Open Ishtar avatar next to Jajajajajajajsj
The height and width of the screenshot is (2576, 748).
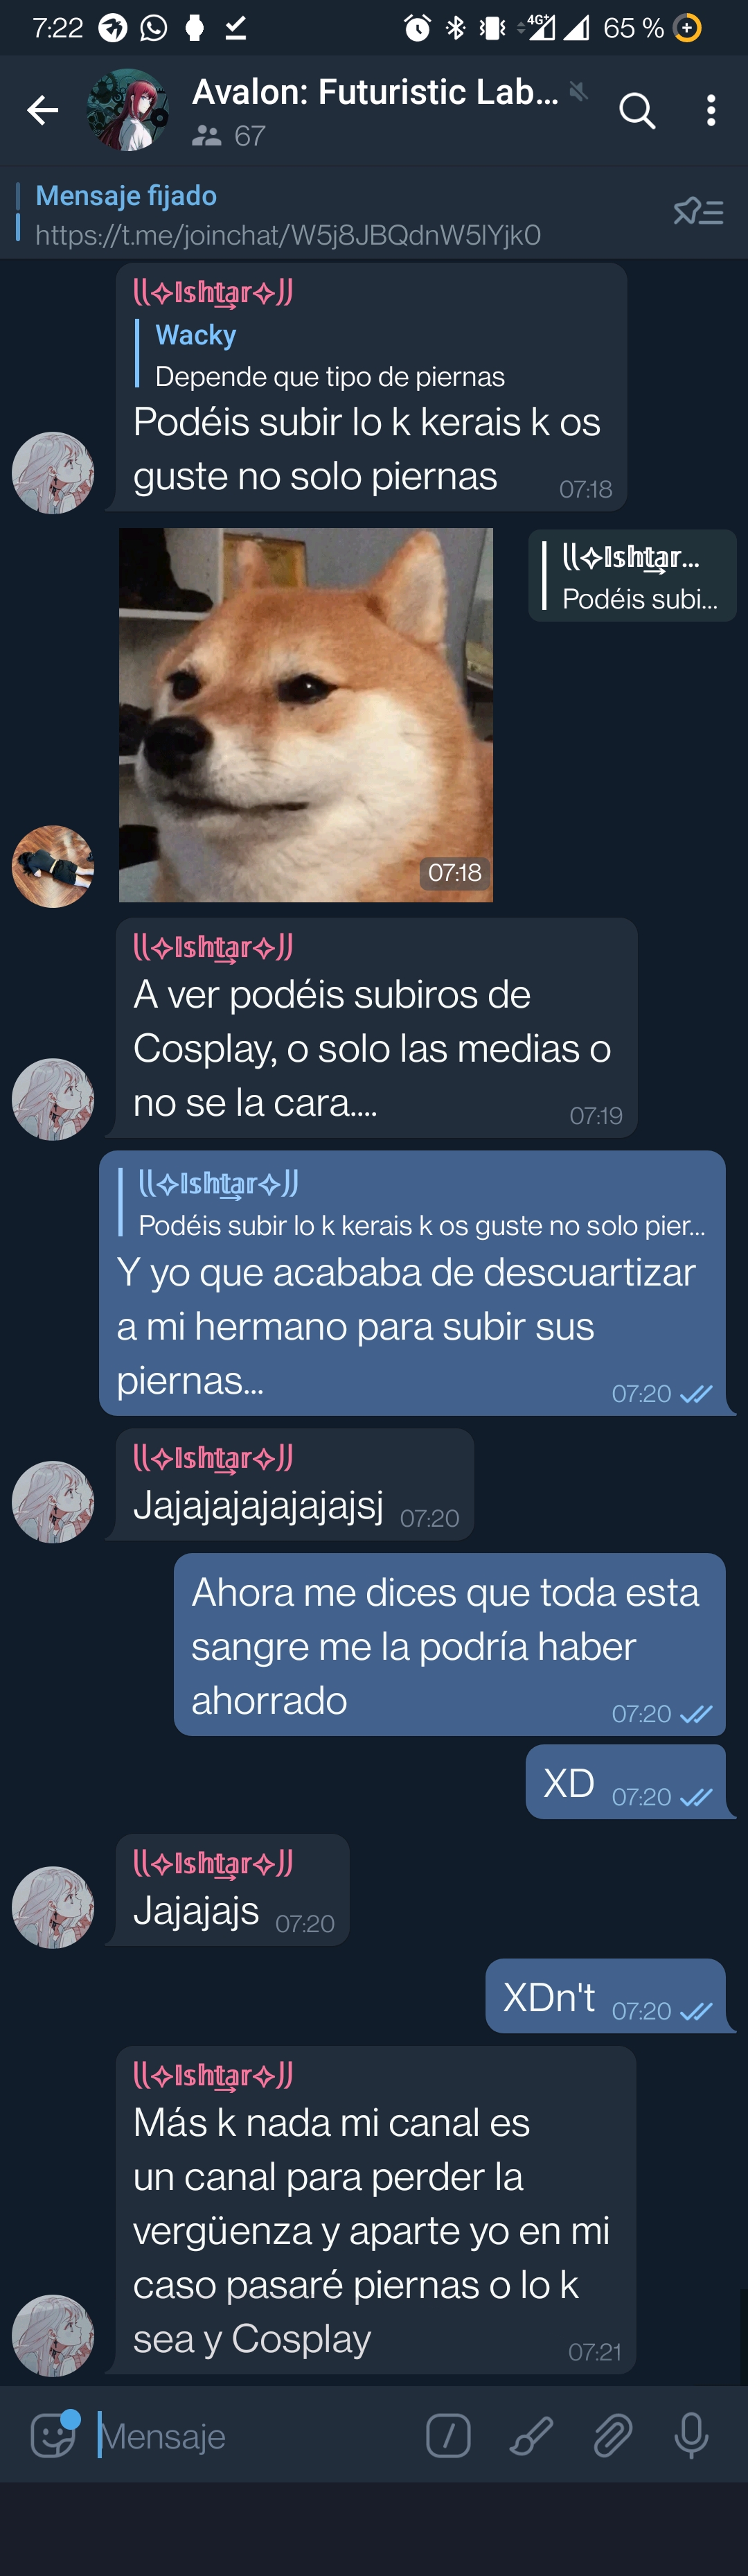click(x=52, y=1502)
